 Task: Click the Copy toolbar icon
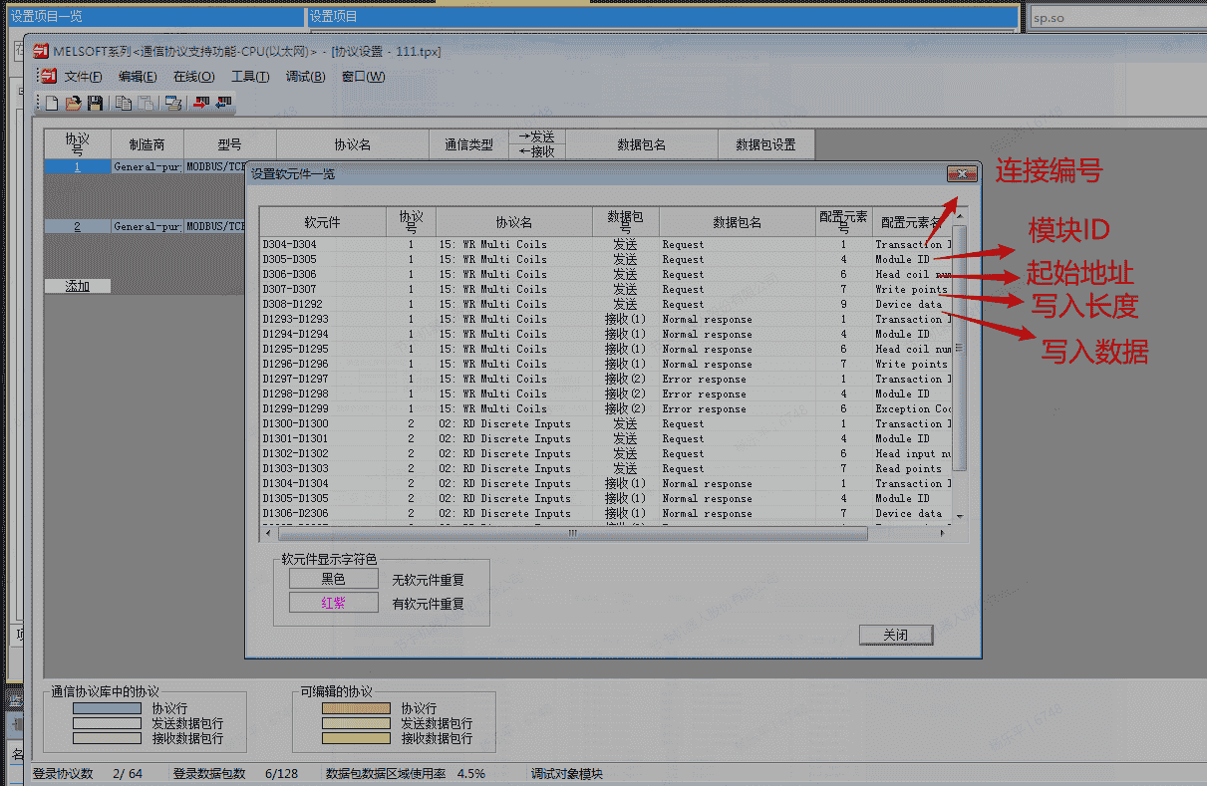124,103
